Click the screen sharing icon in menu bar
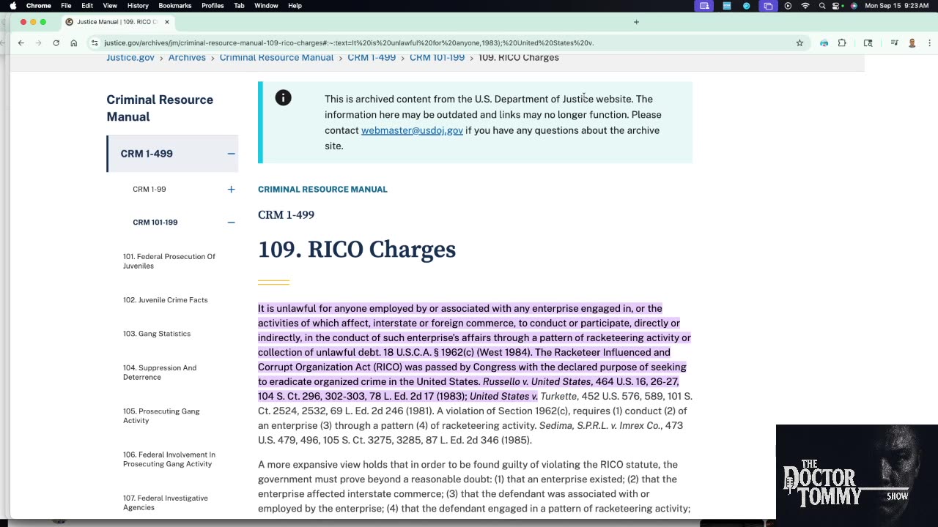This screenshot has width=938, height=527. tap(704, 6)
